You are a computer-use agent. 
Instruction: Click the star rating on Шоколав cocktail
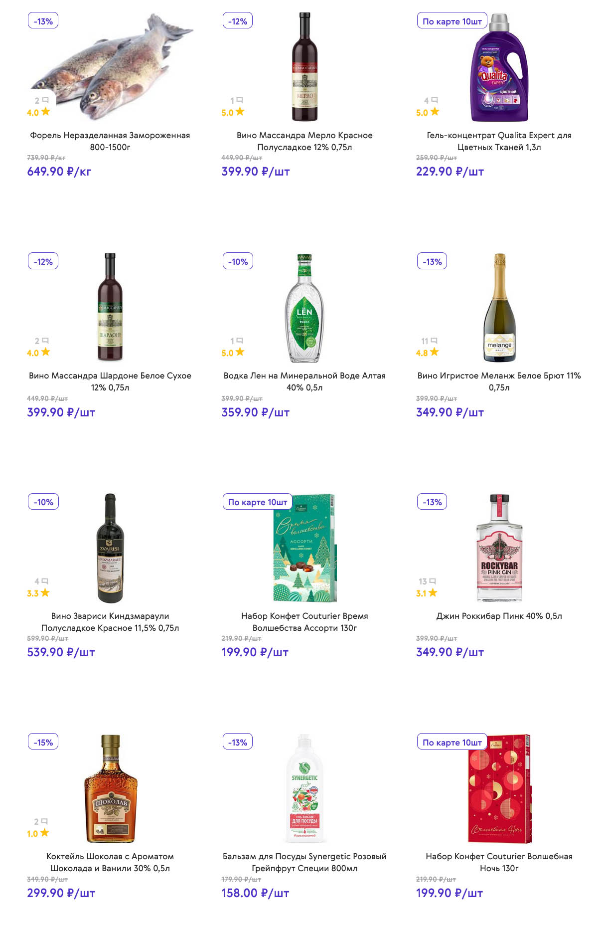tap(45, 833)
